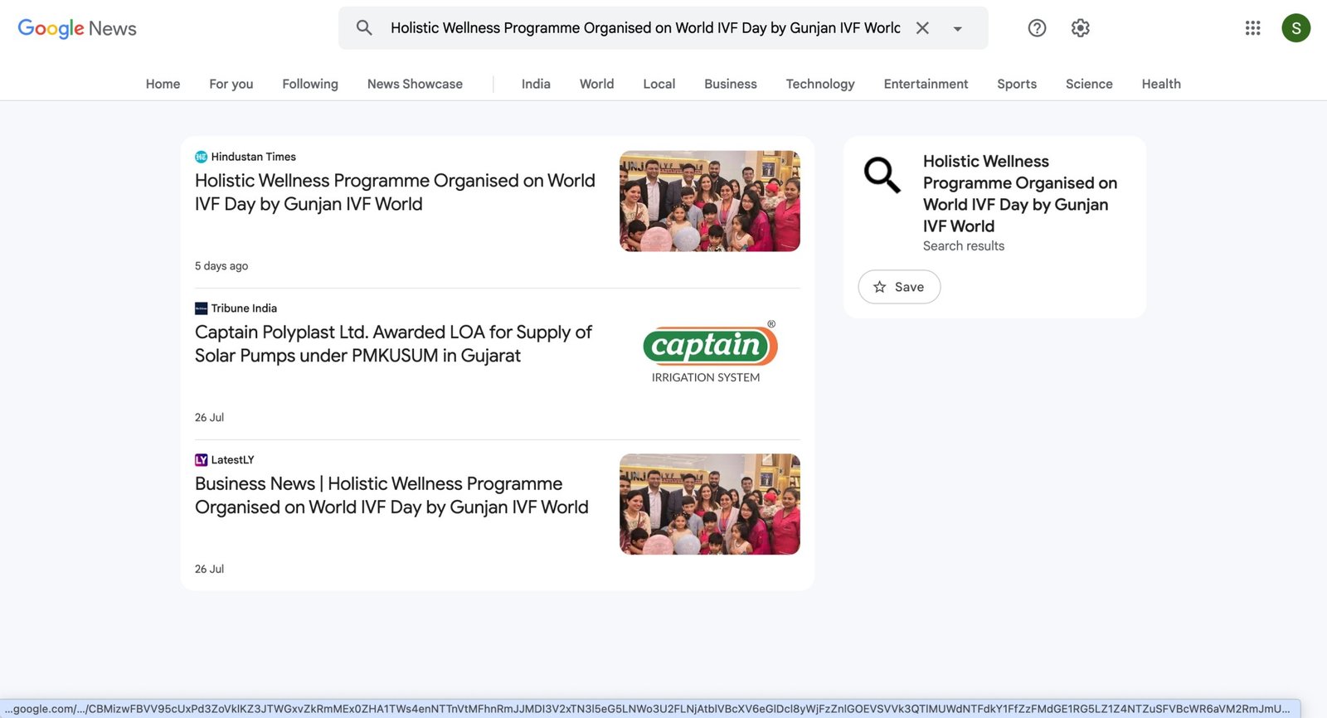The height and width of the screenshot is (718, 1327).
Task: Open Hindustan Times Holistic Wellness Programme headline
Action: pos(395,192)
